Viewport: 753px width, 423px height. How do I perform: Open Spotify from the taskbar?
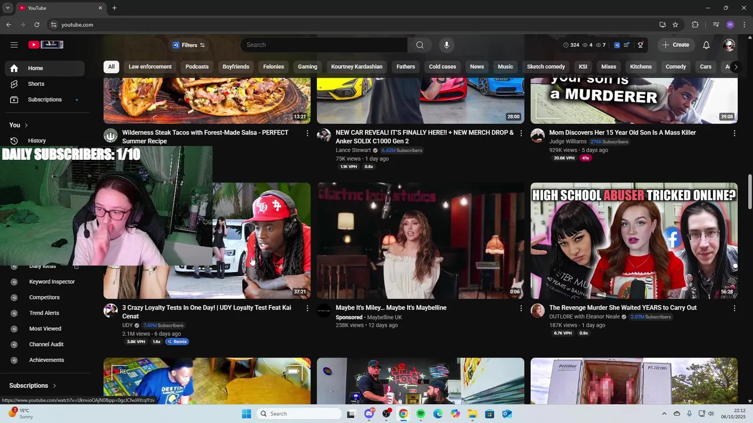[421, 414]
